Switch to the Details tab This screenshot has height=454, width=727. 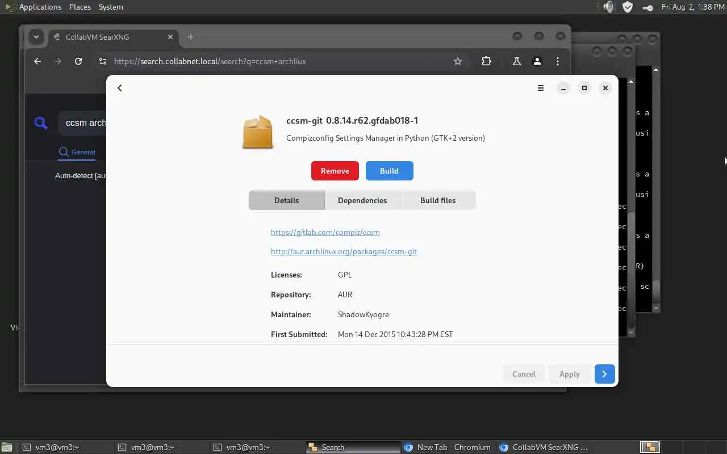point(287,200)
